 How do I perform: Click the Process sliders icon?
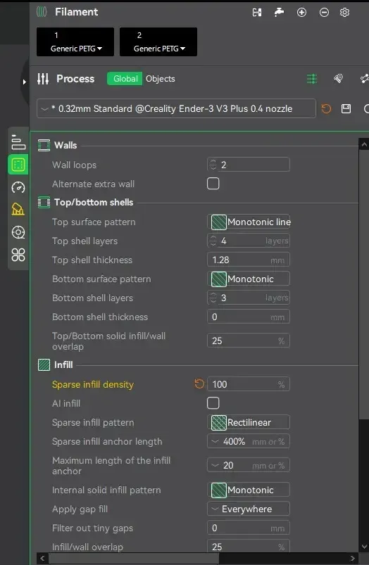click(x=43, y=79)
